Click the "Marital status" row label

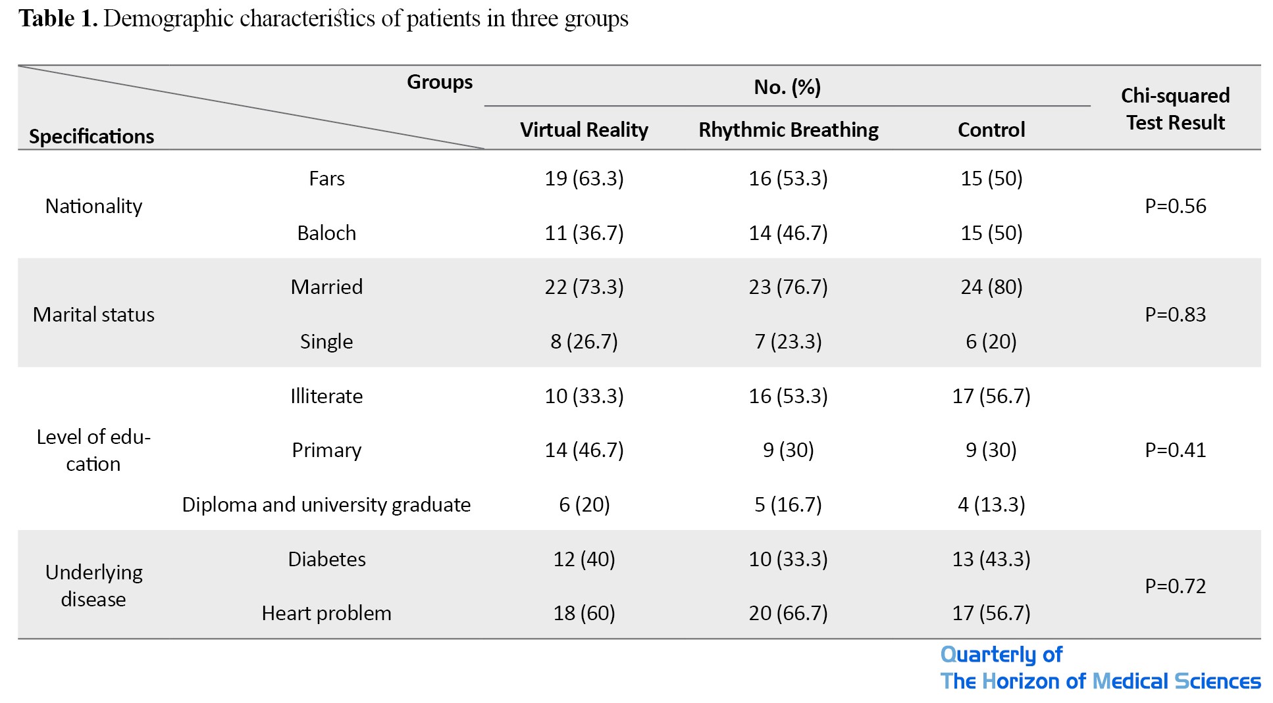(x=93, y=314)
